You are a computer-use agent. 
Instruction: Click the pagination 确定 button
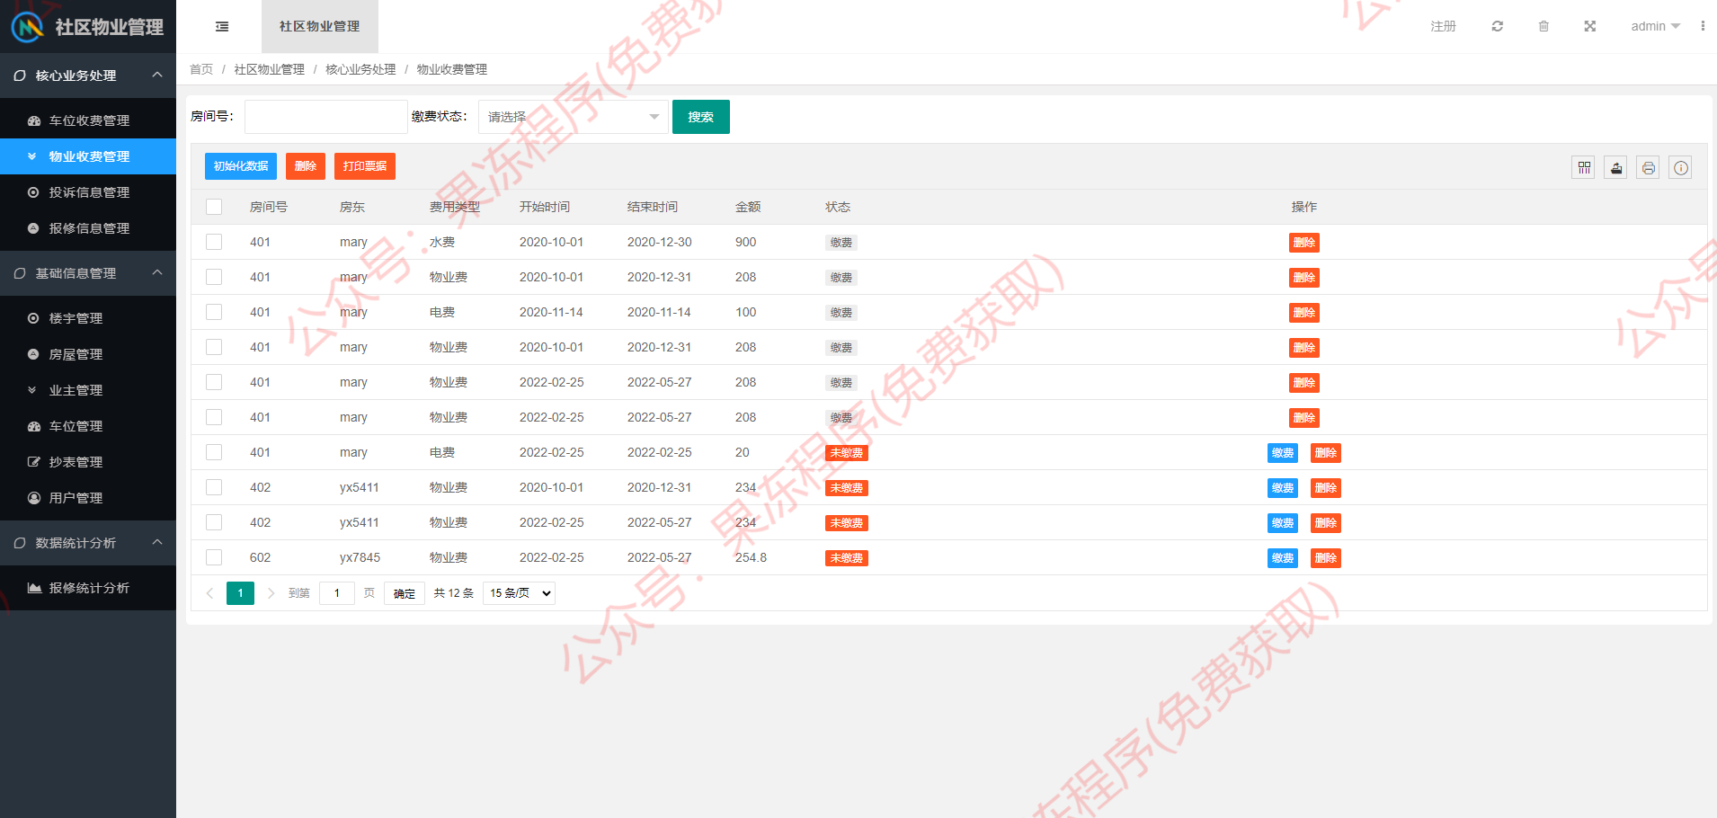click(x=405, y=593)
